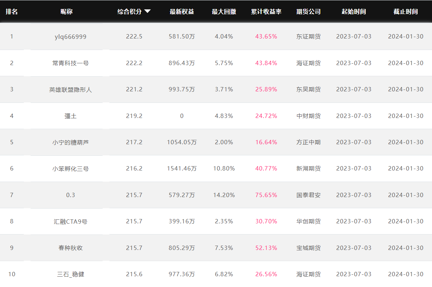
Task: Open nickname 疆土
Action: click(71, 116)
